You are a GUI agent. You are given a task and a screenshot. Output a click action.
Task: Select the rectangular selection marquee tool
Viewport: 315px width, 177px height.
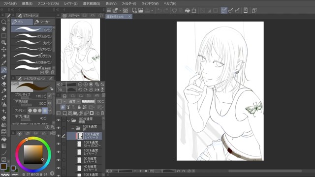point(3,36)
